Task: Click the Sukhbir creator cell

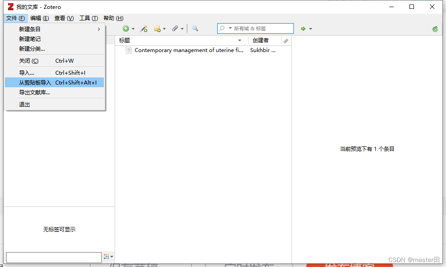Action: (x=263, y=50)
